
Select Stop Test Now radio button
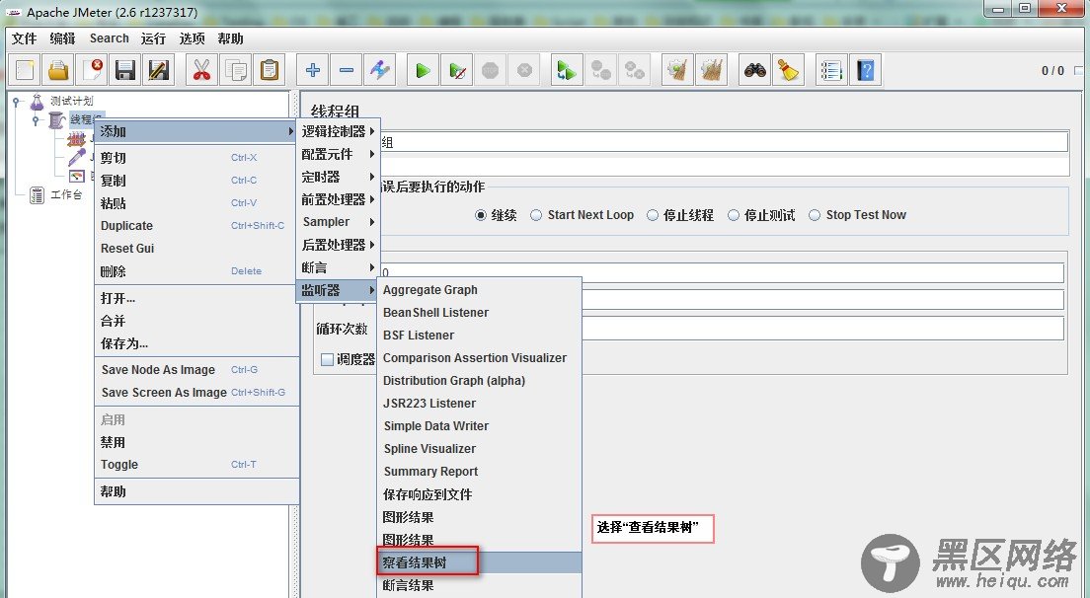pos(815,215)
